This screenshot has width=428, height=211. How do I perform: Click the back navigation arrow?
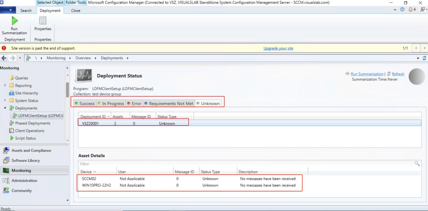tap(4, 58)
